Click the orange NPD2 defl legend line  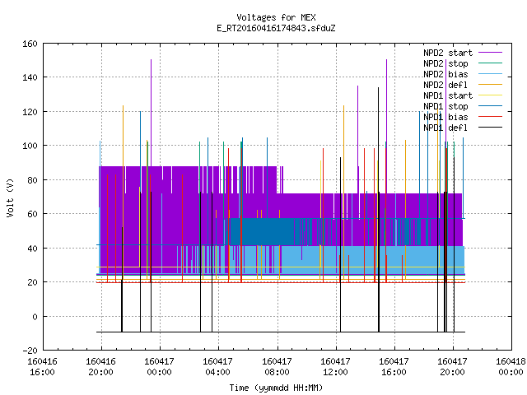[490, 85]
